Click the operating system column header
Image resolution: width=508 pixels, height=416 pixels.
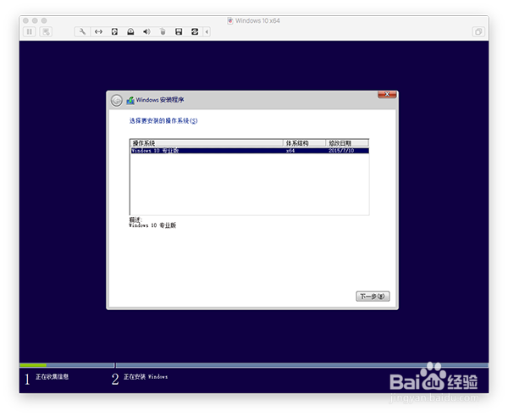pos(207,143)
